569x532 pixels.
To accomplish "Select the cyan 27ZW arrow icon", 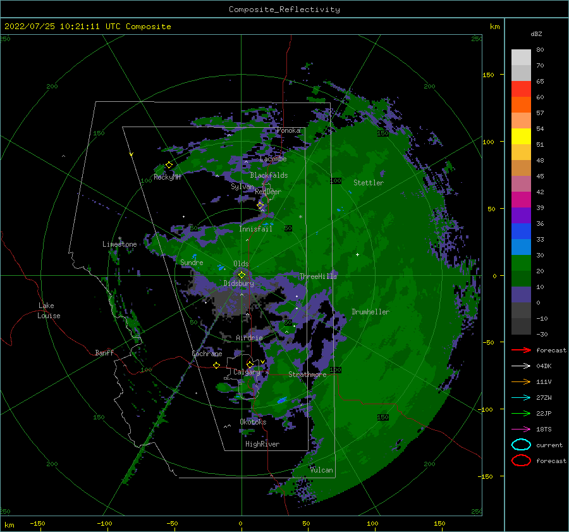I will [x=521, y=398].
